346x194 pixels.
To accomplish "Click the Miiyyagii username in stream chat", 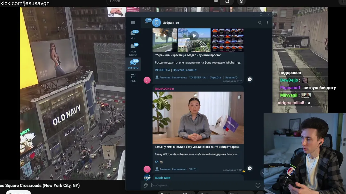I will click(289, 95).
